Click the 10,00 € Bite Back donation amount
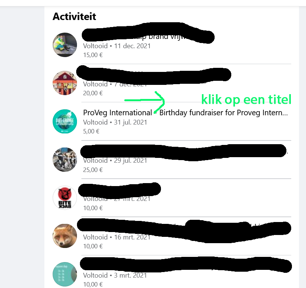The height and width of the screenshot is (288, 306). (x=93, y=208)
